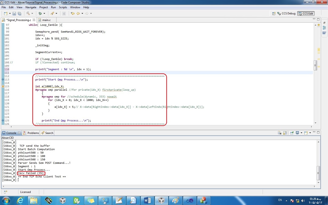Image resolution: width=328 pixels, height=205 pixels.
Task: Click the code line "SegmentCurrent++;"
Action: coord(49,52)
